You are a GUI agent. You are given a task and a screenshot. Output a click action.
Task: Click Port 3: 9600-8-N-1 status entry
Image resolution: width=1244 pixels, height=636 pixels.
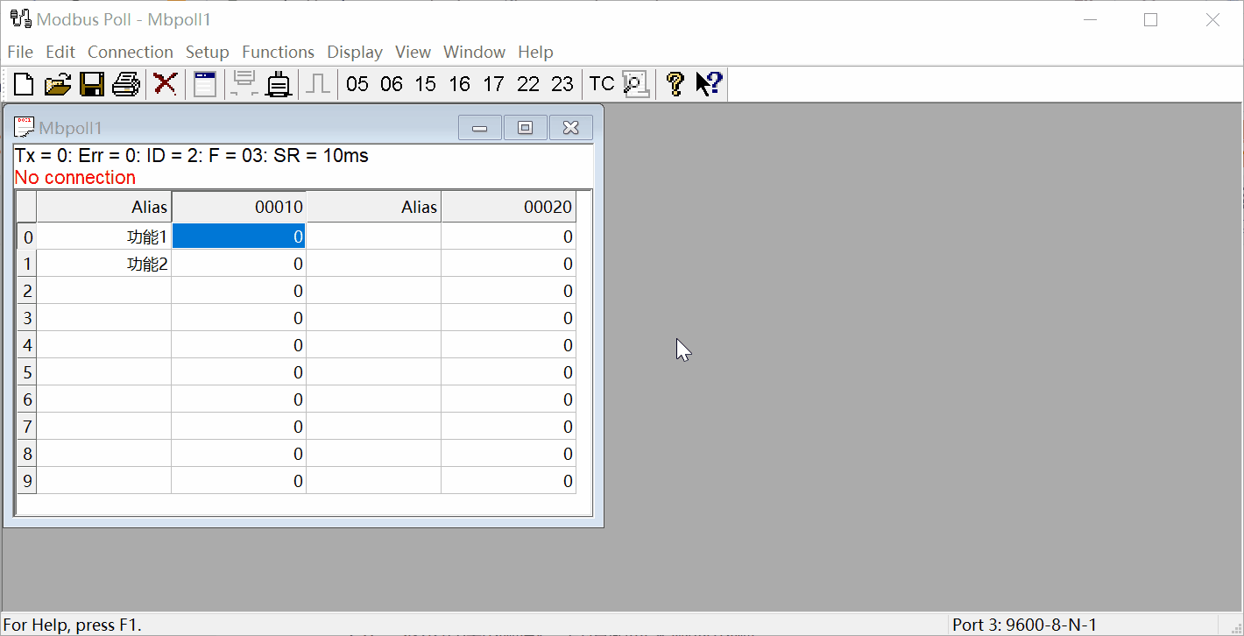click(x=1024, y=625)
